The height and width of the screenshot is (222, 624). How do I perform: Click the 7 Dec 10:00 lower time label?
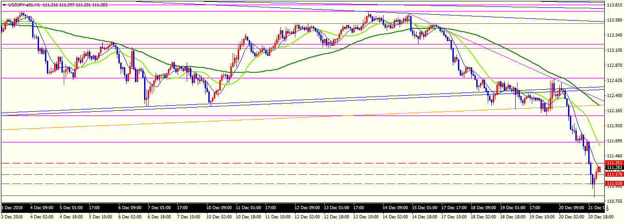tap(189, 216)
